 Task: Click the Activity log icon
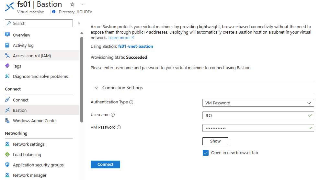(x=7, y=45)
